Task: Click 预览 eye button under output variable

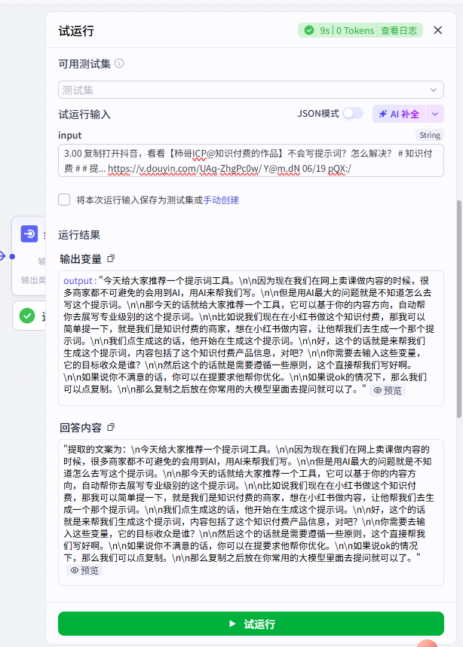Action: 387,390
